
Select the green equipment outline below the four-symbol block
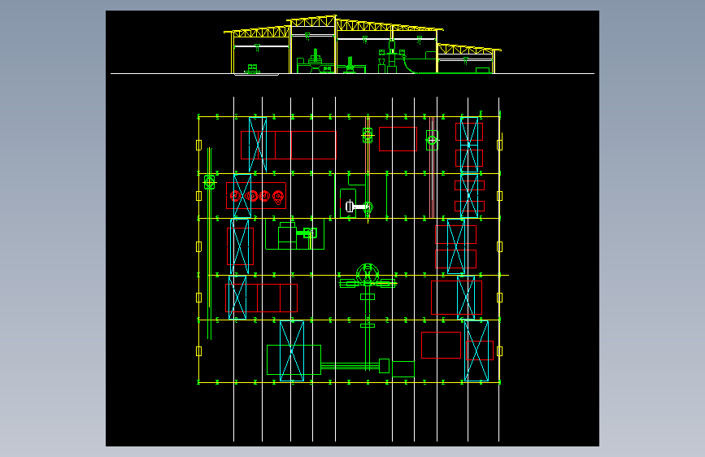click(x=294, y=234)
